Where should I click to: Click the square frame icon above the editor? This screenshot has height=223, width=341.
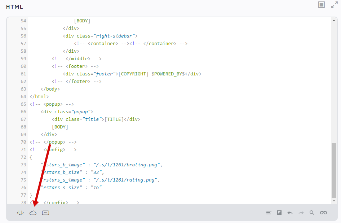coord(322,5)
